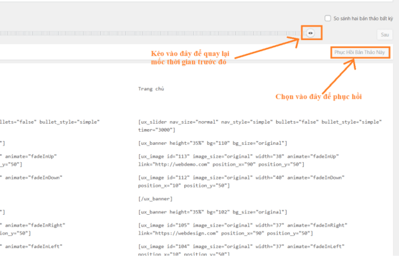Click the ux_slider nav_size="normal" line in right column
Screen dimensions: 399x256
260,126
